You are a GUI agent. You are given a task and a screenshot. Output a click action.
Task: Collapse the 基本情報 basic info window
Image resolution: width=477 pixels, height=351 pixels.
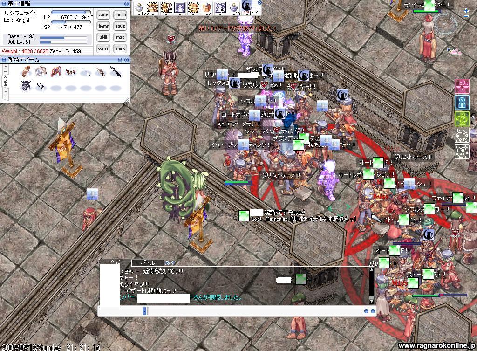pyautogui.click(x=127, y=4)
